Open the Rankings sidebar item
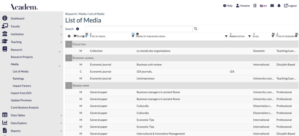This screenshot has width=299, height=136. click(x=18, y=78)
